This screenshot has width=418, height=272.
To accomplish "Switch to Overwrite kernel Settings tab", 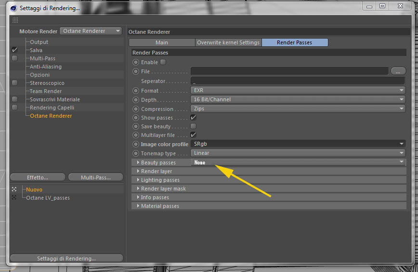I will pyautogui.click(x=228, y=42).
